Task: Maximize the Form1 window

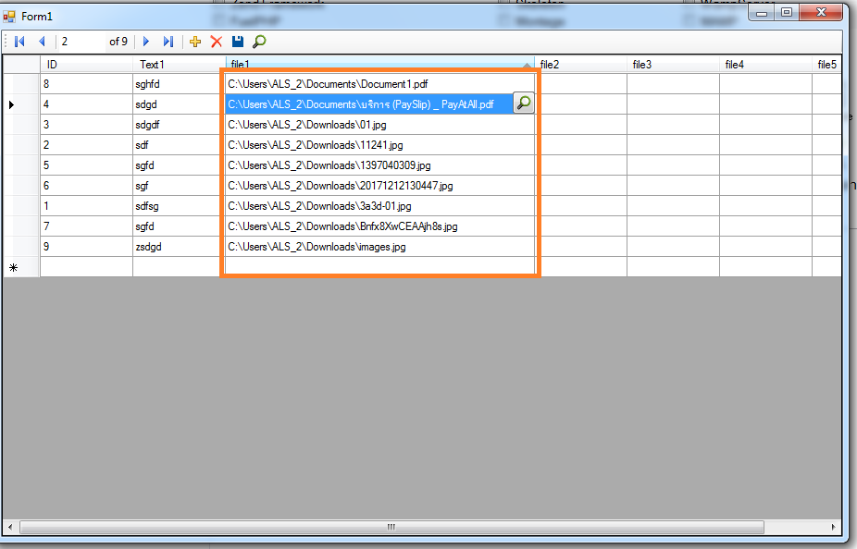Action: (x=787, y=13)
